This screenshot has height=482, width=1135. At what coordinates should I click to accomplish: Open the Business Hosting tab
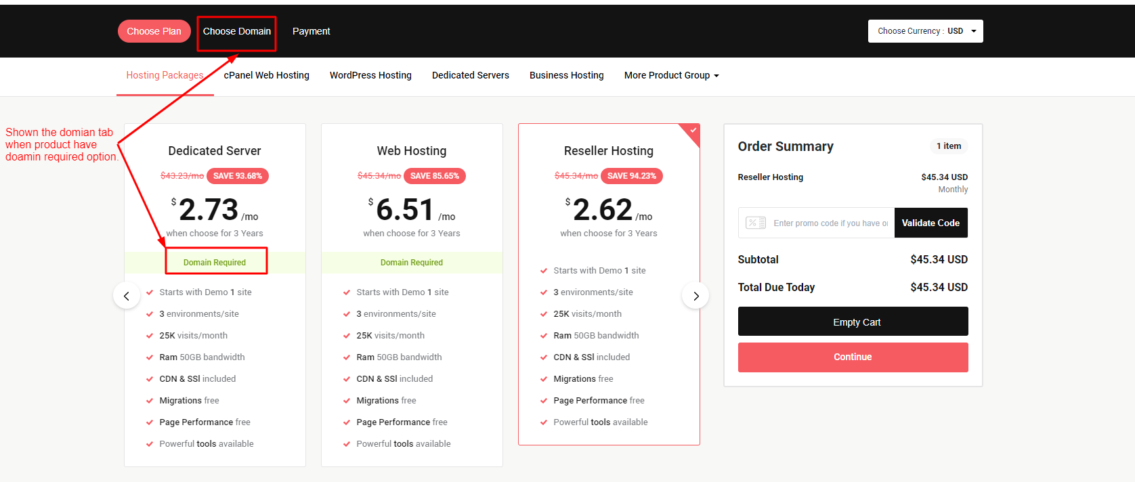point(567,75)
